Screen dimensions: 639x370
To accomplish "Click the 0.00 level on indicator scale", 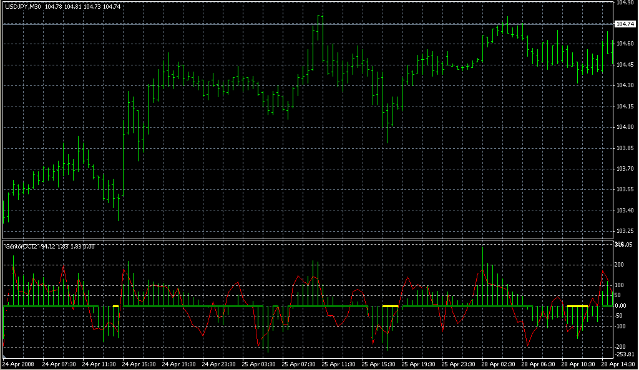I will pos(622,306).
